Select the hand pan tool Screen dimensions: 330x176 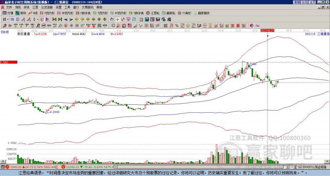[112, 19]
